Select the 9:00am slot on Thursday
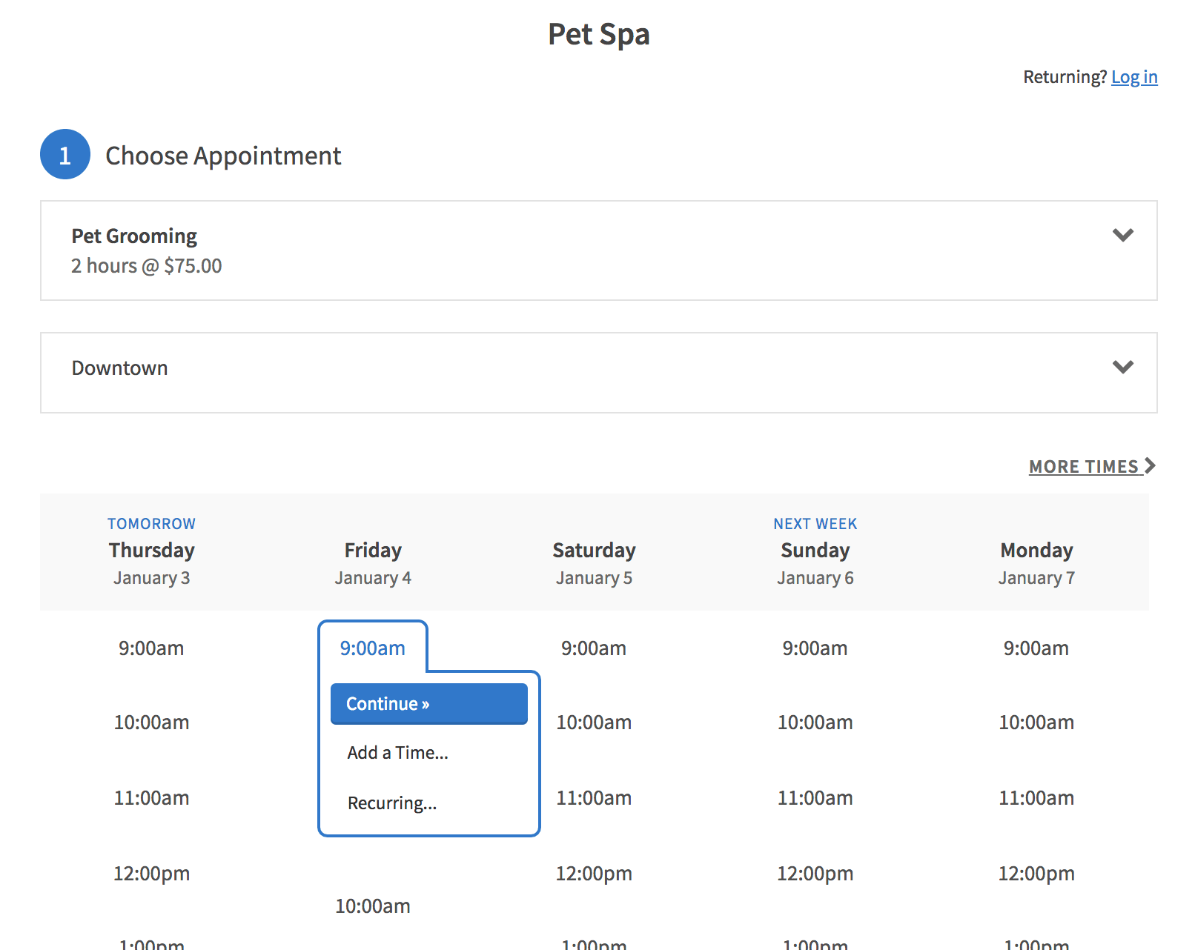1195x950 pixels. coord(151,648)
